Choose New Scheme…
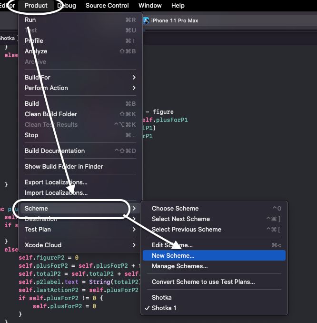The width and height of the screenshot is (317, 323). (214, 256)
